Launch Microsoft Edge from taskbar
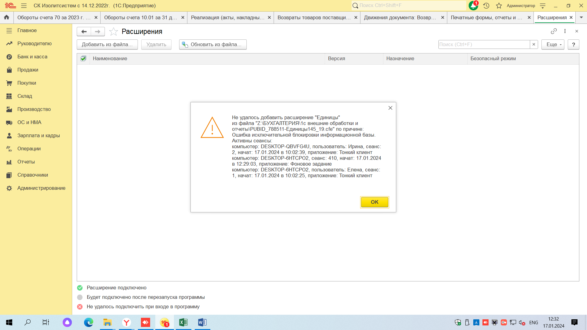 coord(89,322)
